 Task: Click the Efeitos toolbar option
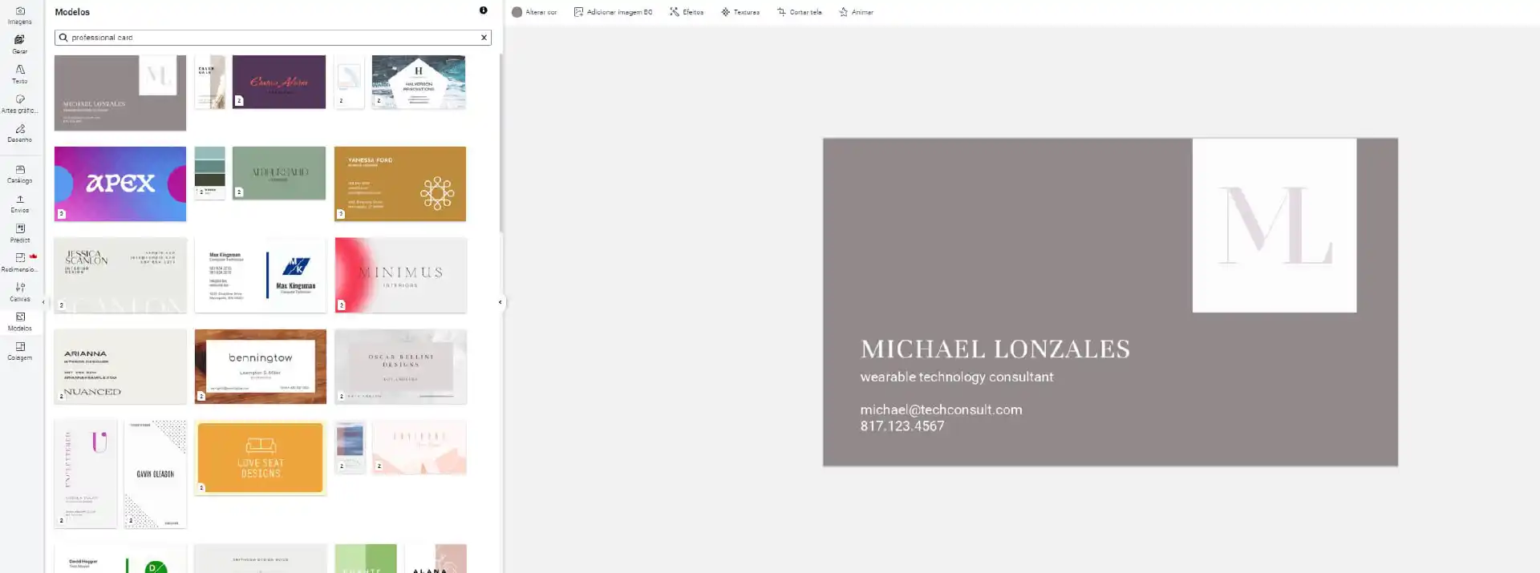(687, 12)
